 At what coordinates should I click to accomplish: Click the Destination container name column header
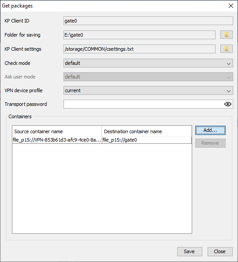pyautogui.click(x=146, y=131)
